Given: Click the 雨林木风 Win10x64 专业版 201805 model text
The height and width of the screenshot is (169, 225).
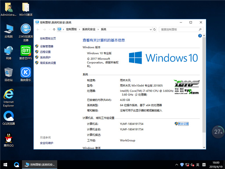Looking at the screenshot, I should tap(141, 86).
